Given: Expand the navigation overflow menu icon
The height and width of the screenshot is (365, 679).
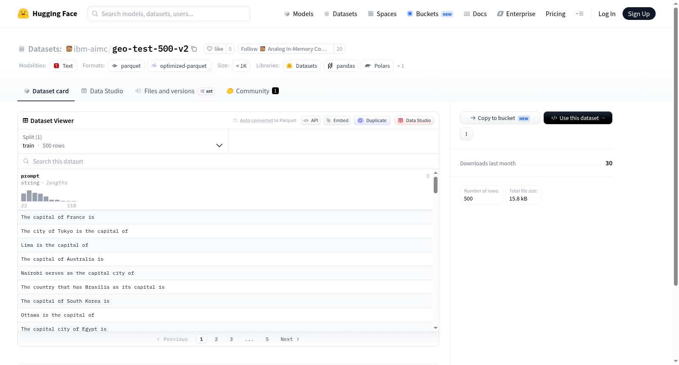Looking at the screenshot, I should [579, 14].
